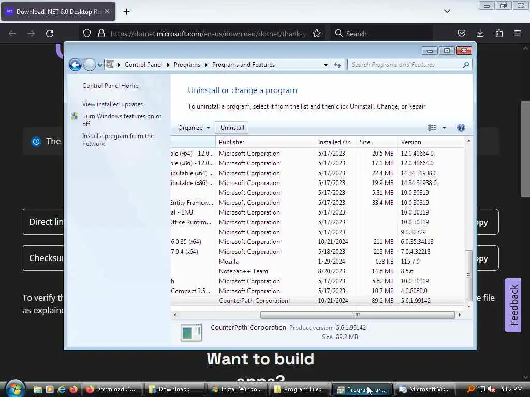The width and height of the screenshot is (530, 397).
Task: Expand the address bar previous locations dropdown
Action: pos(326,65)
